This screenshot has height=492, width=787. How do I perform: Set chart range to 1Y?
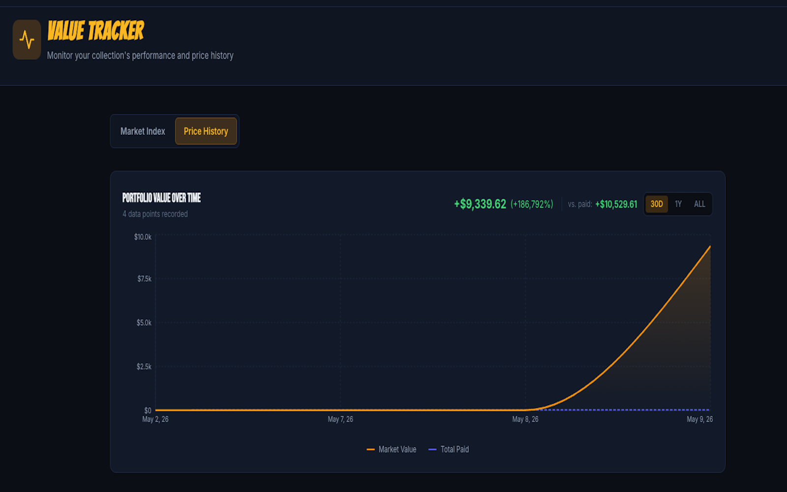click(678, 204)
